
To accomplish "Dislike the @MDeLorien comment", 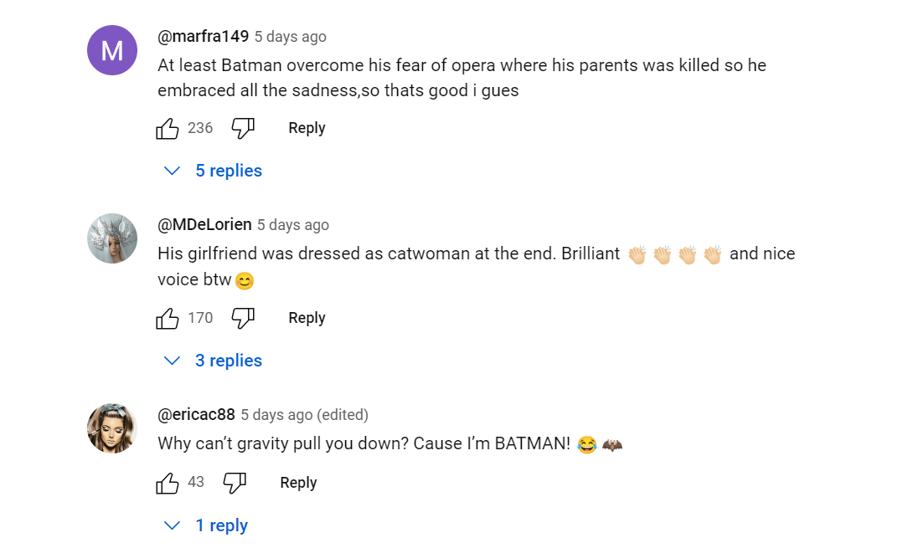I will (x=243, y=318).
